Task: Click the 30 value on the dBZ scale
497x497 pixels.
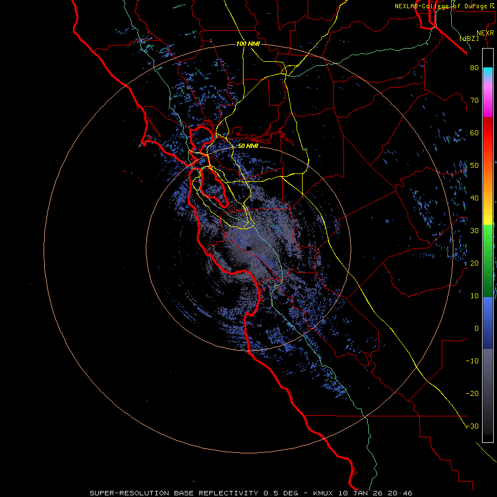Action: pos(474,231)
